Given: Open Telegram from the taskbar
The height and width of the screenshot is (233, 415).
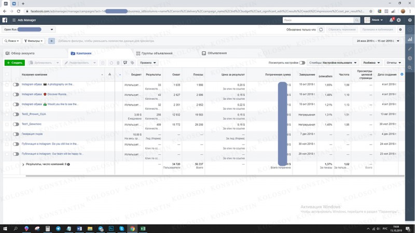Looking at the screenshot, I should 58,228.
